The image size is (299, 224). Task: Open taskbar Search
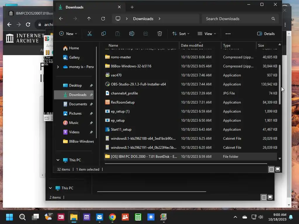pyautogui.click(x=22, y=217)
